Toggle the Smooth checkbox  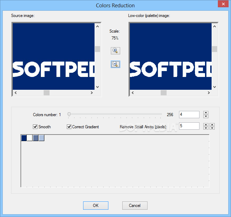tap(35, 127)
